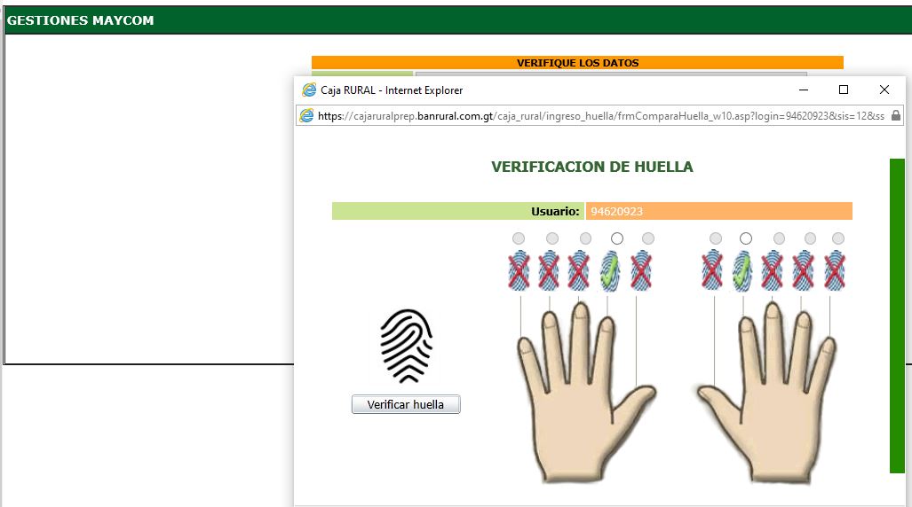Click the Verificar huella button
Screen dimensions: 912x507
406,404
